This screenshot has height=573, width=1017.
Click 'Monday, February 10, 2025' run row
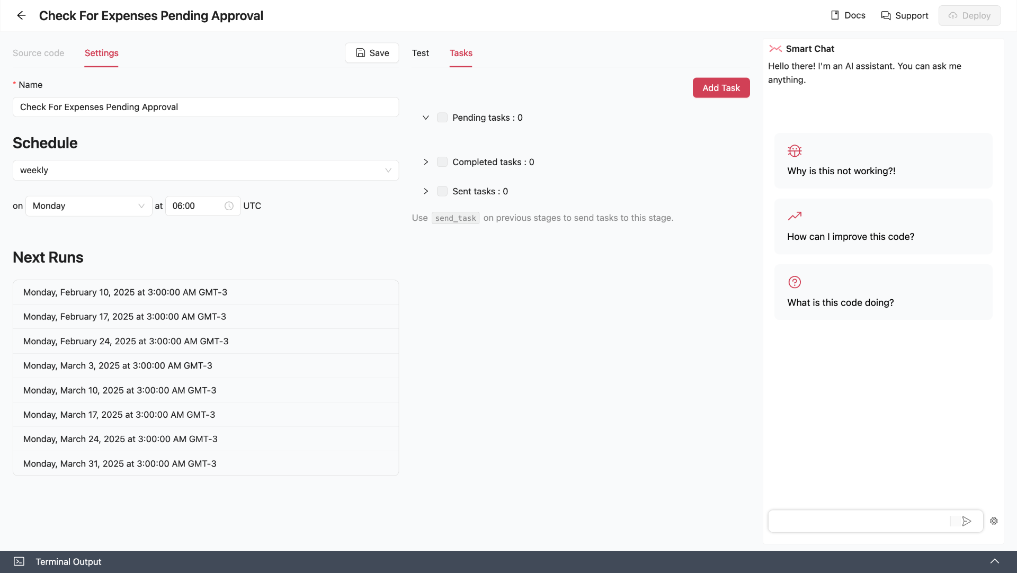pyautogui.click(x=206, y=292)
